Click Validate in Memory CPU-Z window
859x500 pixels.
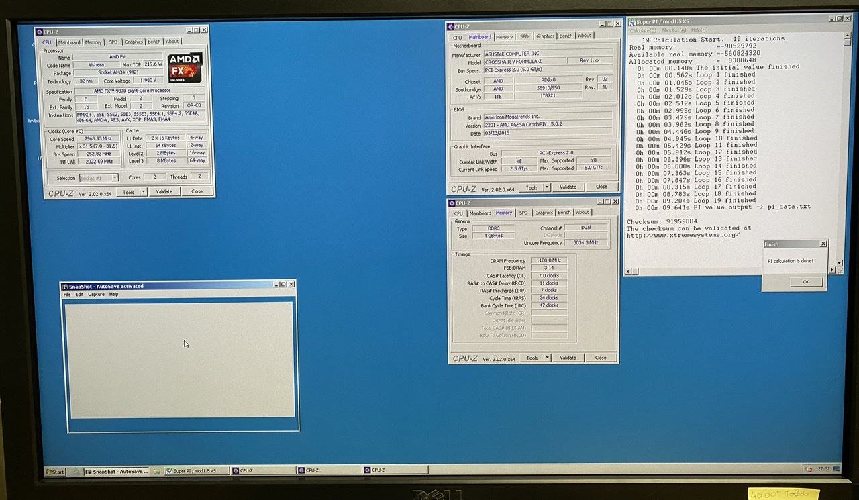pyautogui.click(x=568, y=358)
